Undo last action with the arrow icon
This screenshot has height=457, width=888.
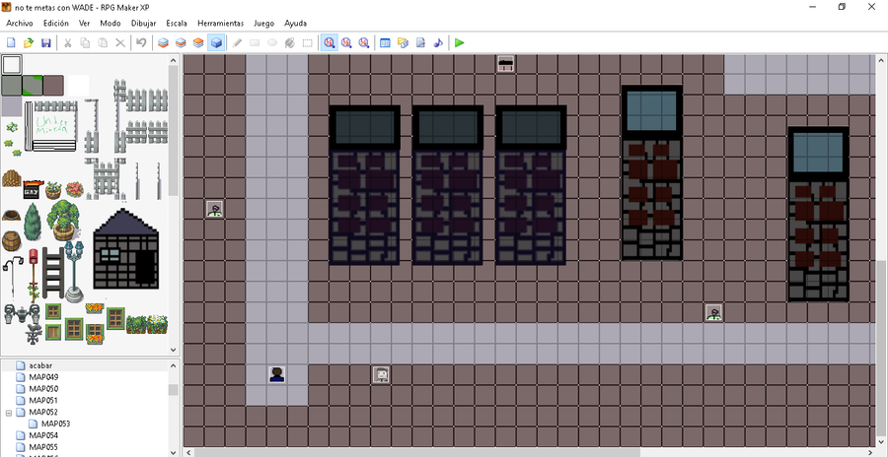click(x=141, y=42)
